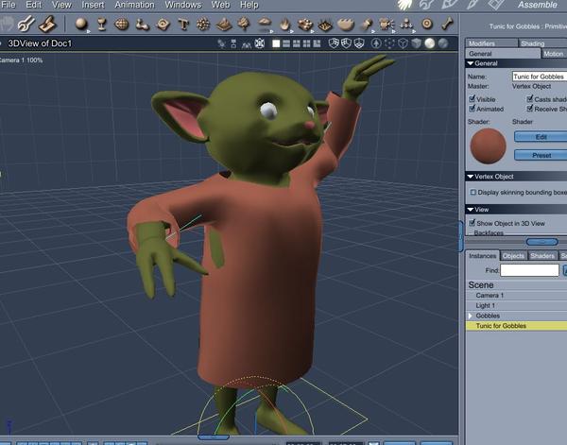The height and width of the screenshot is (445, 567).
Task: Toggle the Casts shadows checkbox
Action: pyautogui.click(x=530, y=98)
